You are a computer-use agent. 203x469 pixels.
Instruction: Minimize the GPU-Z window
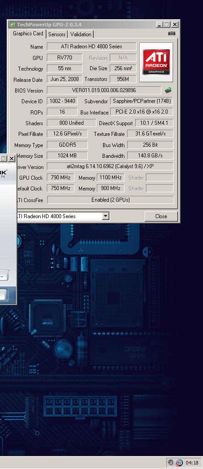pos(159,25)
